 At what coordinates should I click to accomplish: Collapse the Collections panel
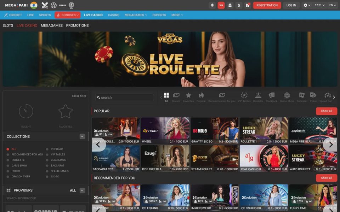(82, 136)
